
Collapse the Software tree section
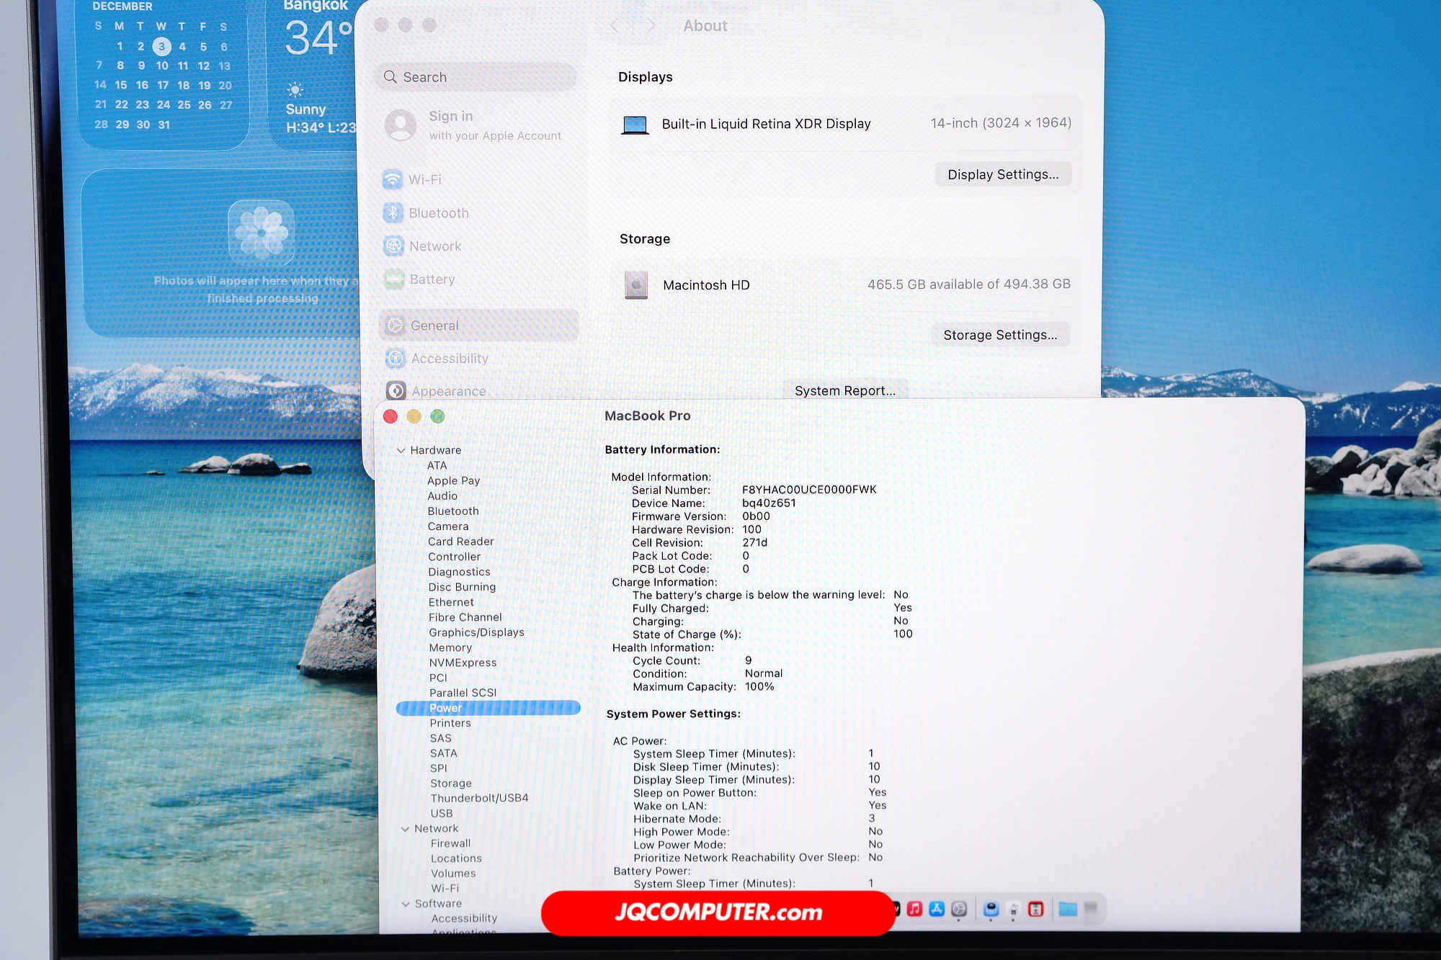click(x=406, y=904)
